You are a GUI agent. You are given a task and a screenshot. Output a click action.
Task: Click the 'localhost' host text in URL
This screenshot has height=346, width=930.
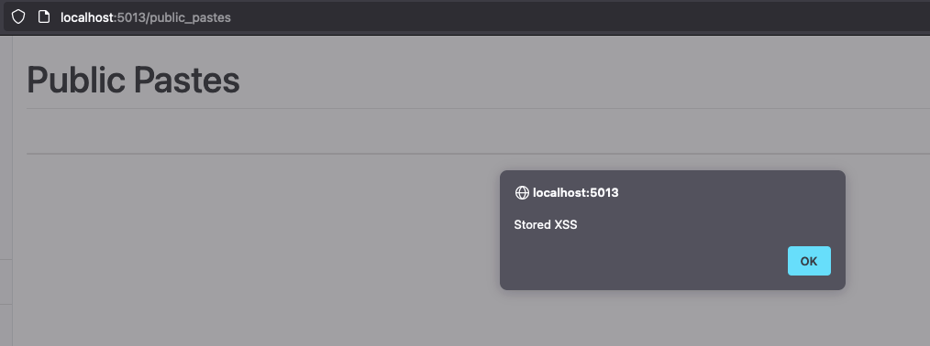tap(86, 17)
